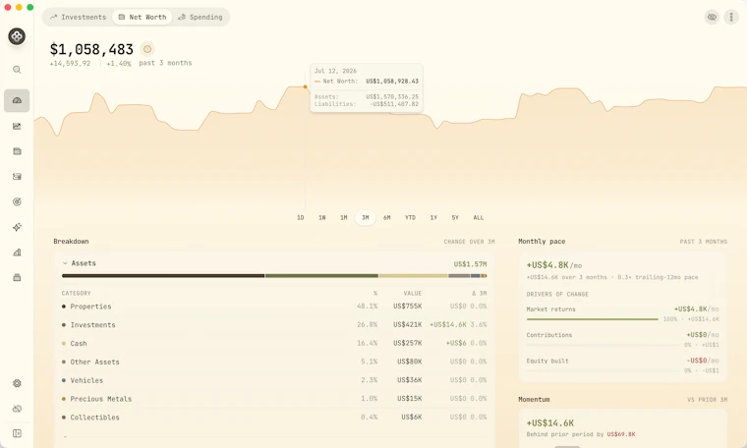Switch to the Net Worth tab
Image resolution: width=747 pixels, height=448 pixels.
pos(143,17)
